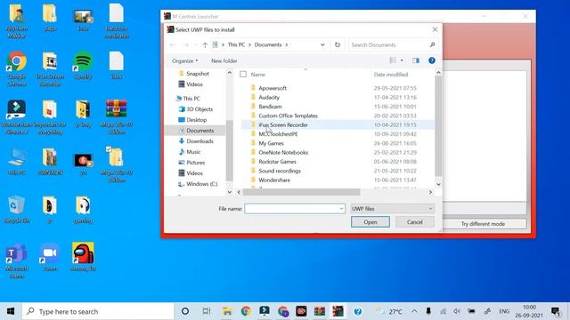Click the Open button
This screenshot has height=320, width=570.
pos(370,222)
